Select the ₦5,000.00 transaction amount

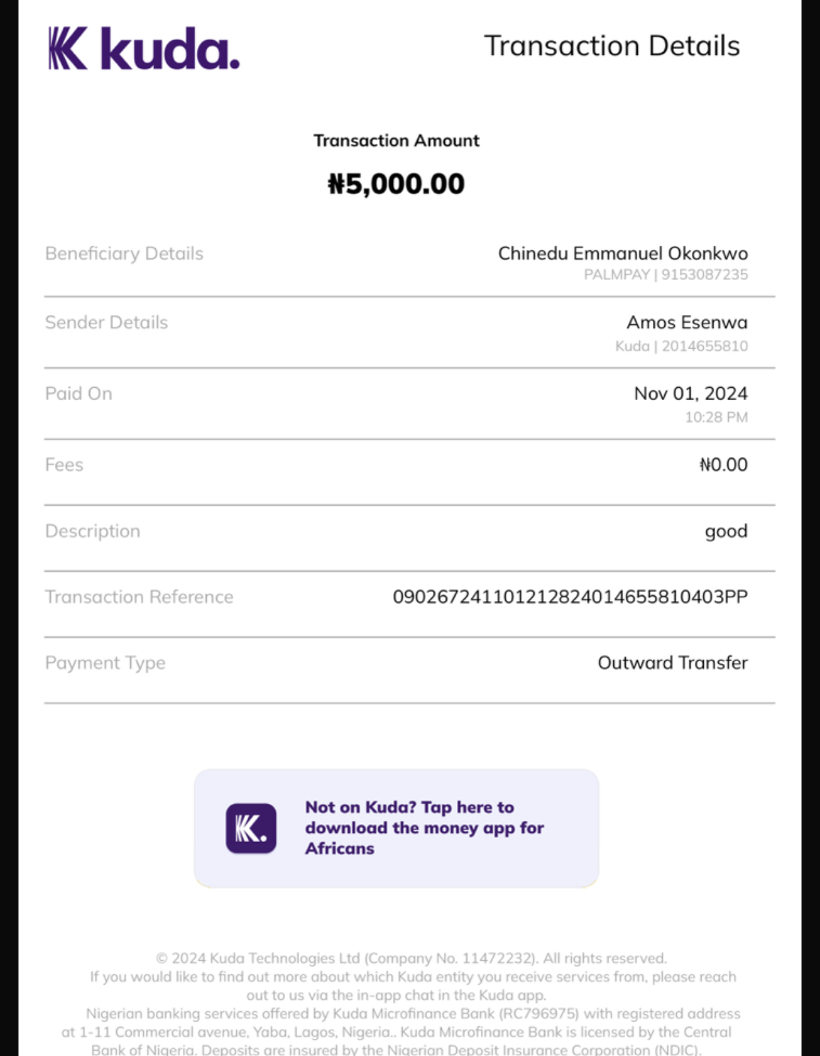coord(396,184)
